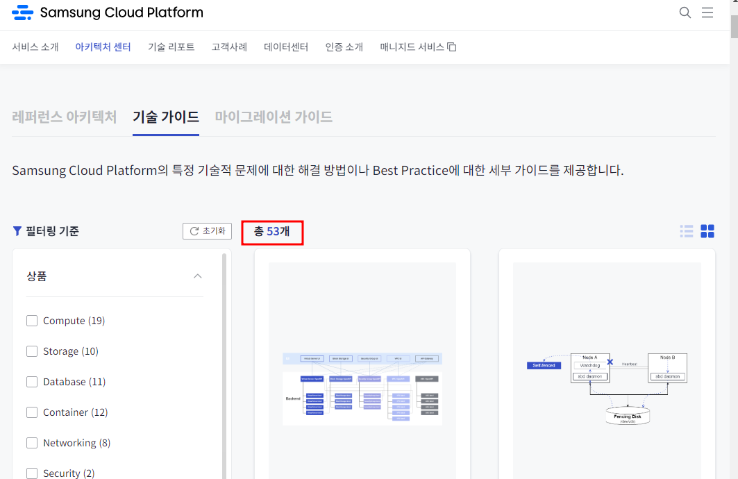Open the Backend architecture diagram card
This screenshot has height=479, width=738.
pos(362,364)
